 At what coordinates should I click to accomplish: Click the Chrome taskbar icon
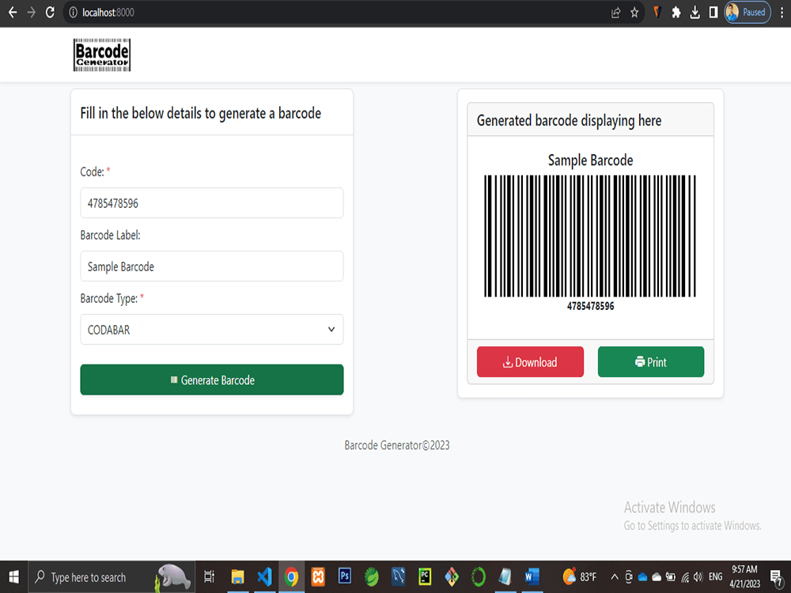(x=291, y=576)
